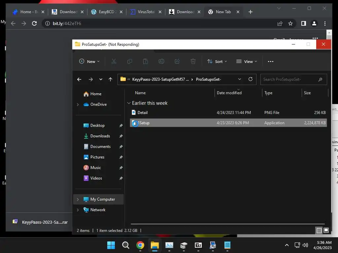The width and height of the screenshot is (338, 253).
Task: Open recent locations dropdown chevron
Action: coord(101,79)
